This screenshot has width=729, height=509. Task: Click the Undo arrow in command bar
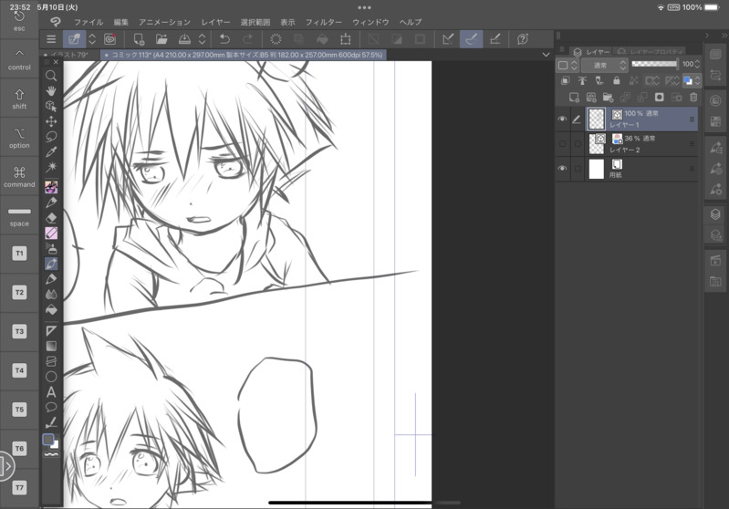point(224,39)
